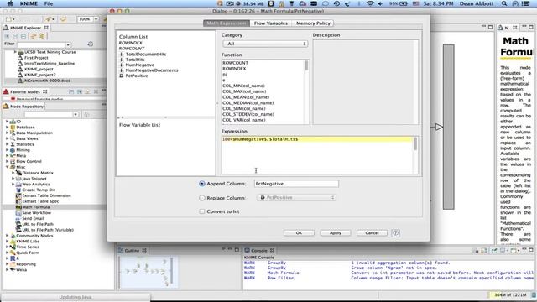Click the KNIME Explorer panel tab
Image resolution: width=537 pixels, height=302 pixels.
point(25,28)
